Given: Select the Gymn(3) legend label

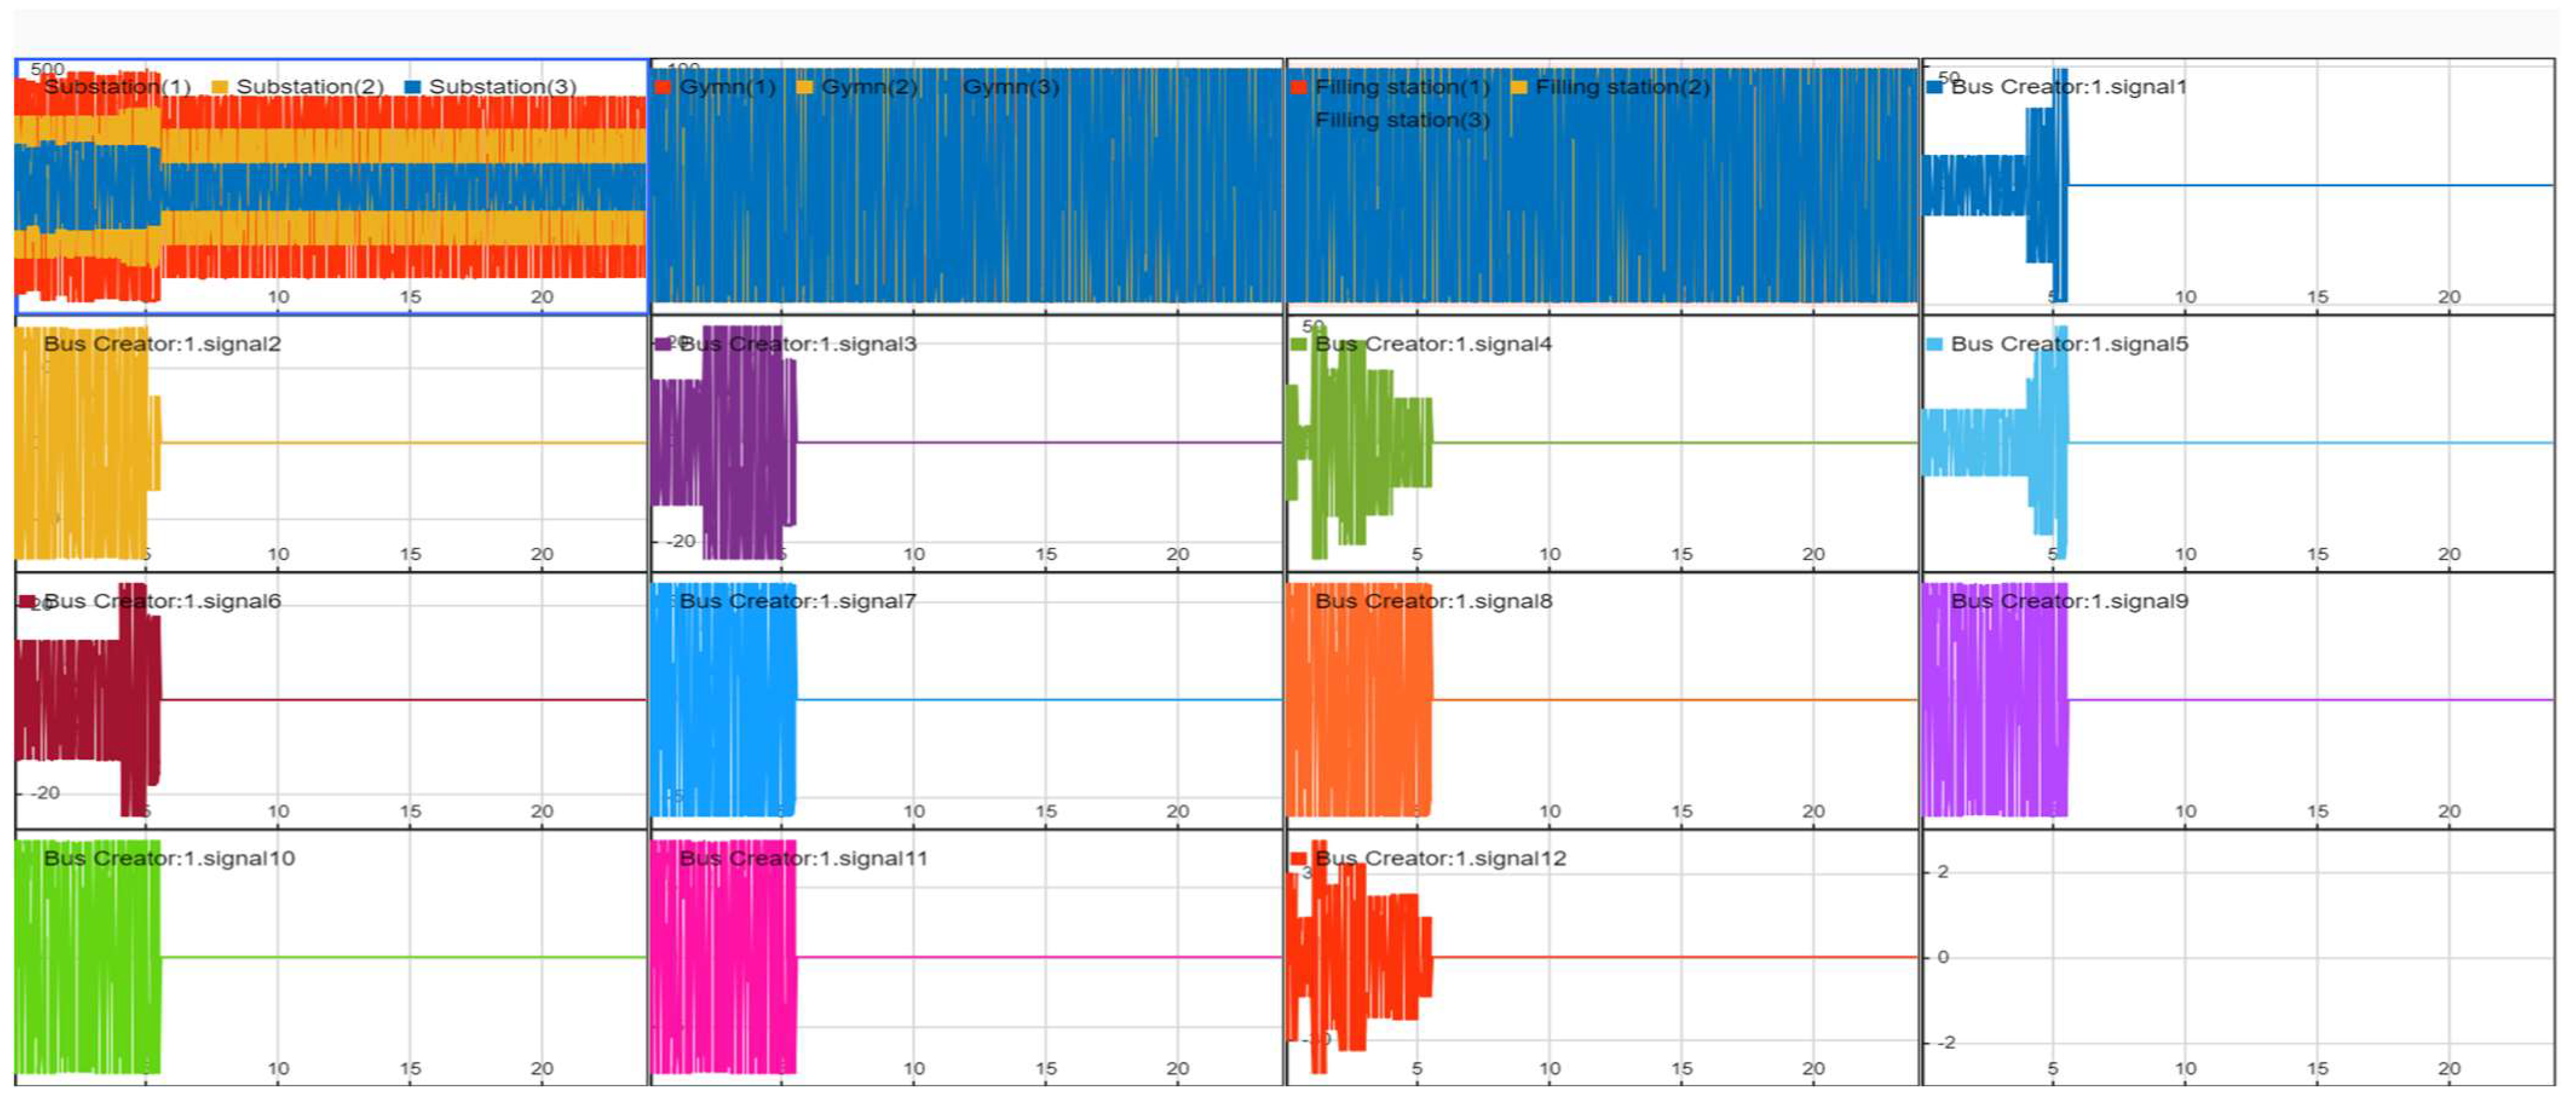Looking at the screenshot, I should (1010, 87).
